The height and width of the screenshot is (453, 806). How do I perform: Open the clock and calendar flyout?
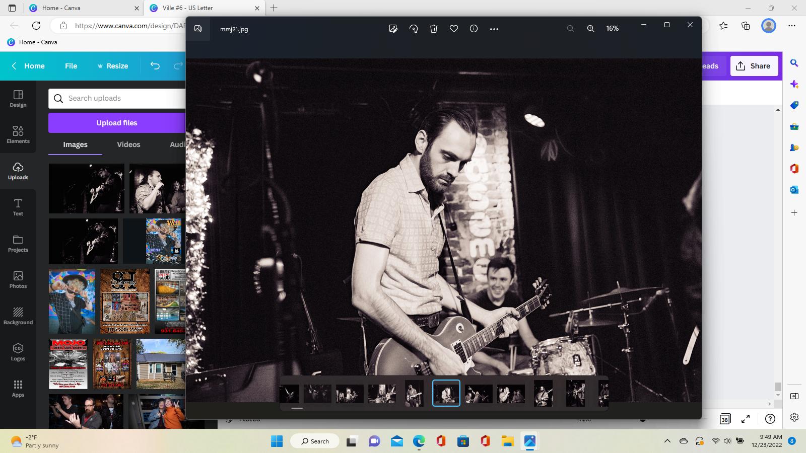point(767,441)
